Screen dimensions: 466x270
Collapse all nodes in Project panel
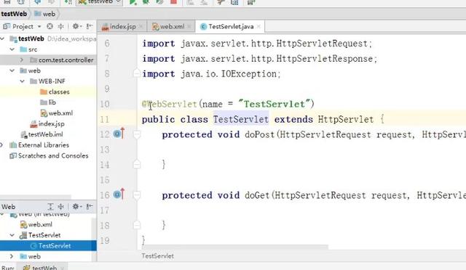[61, 27]
